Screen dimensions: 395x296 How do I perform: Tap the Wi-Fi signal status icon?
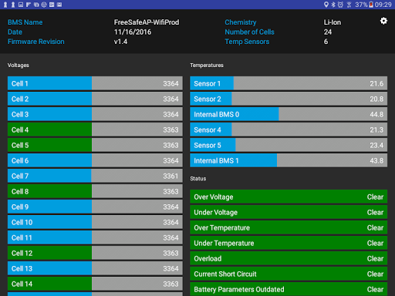click(x=349, y=5)
